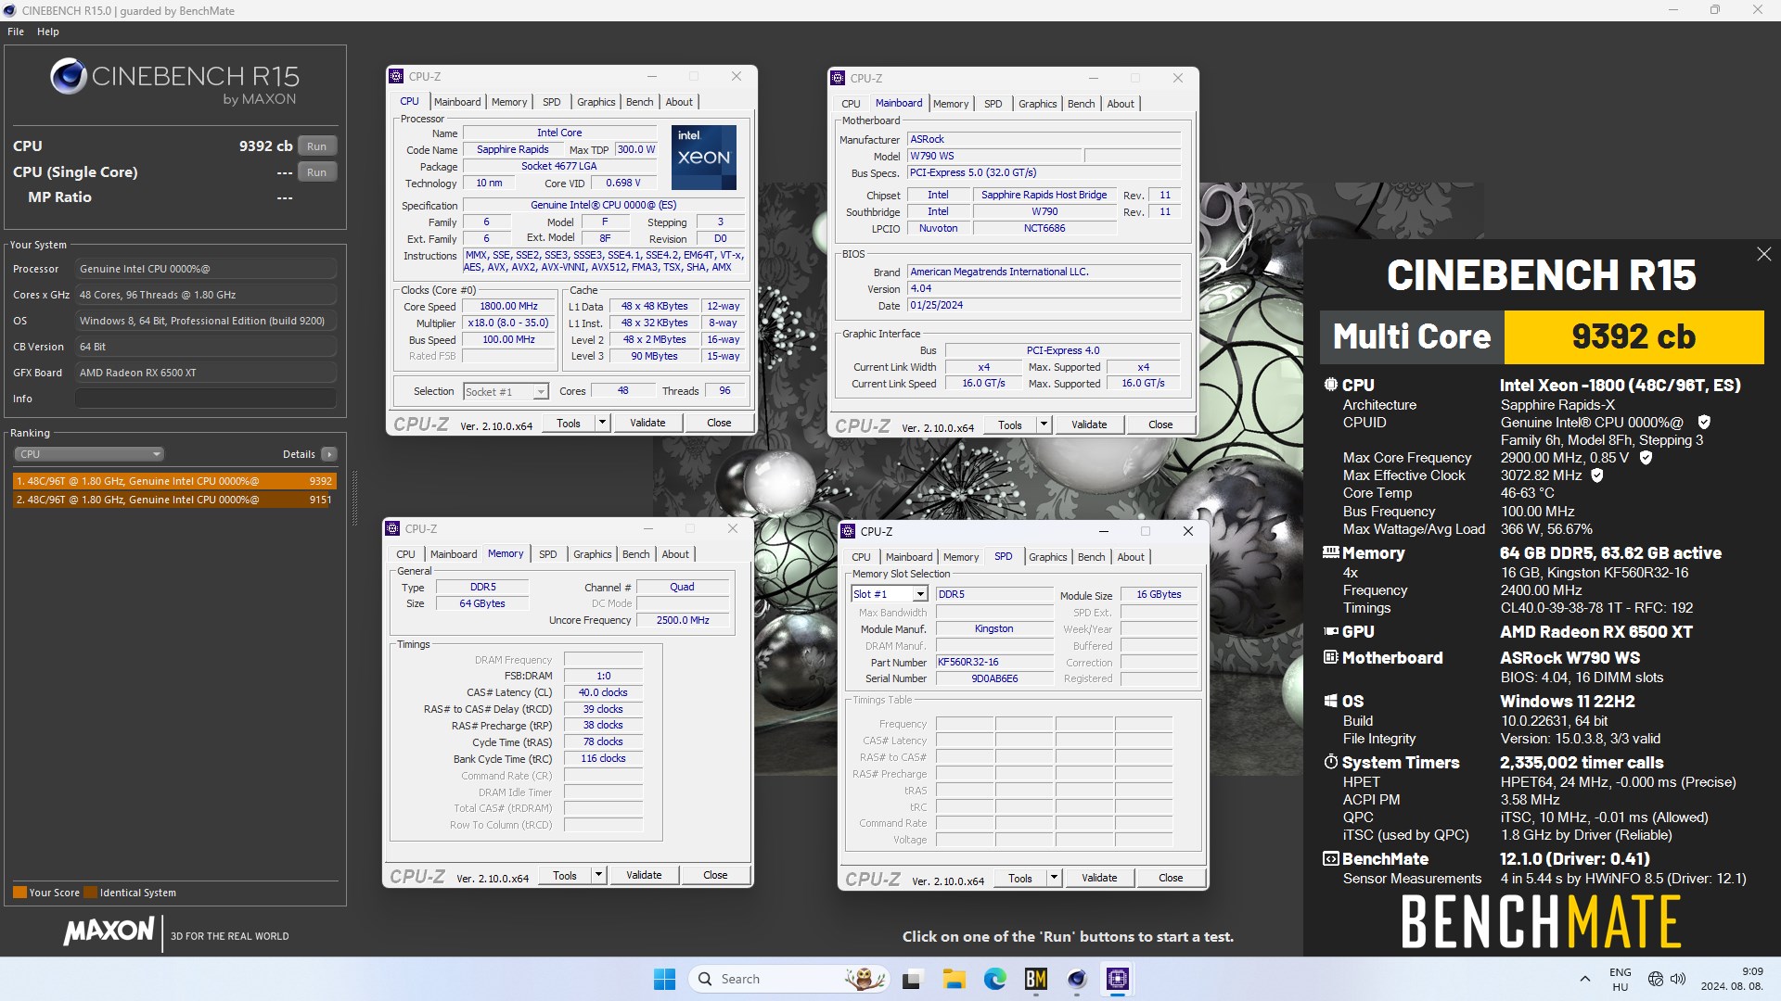Switch to Graphics tab in SPD CPU-Z window

(1047, 557)
